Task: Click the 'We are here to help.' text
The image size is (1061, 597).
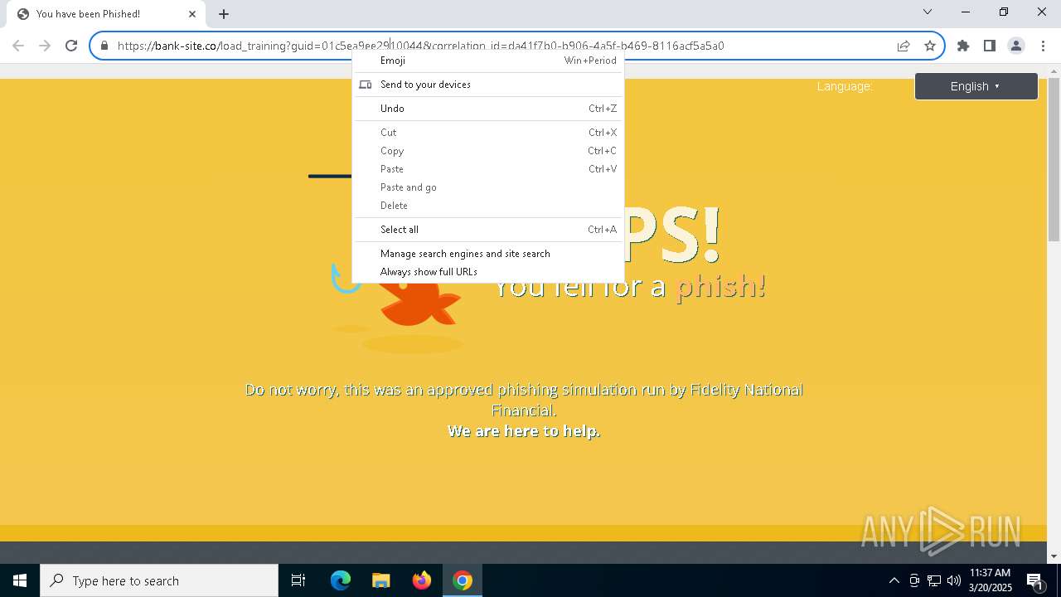Action: (524, 431)
